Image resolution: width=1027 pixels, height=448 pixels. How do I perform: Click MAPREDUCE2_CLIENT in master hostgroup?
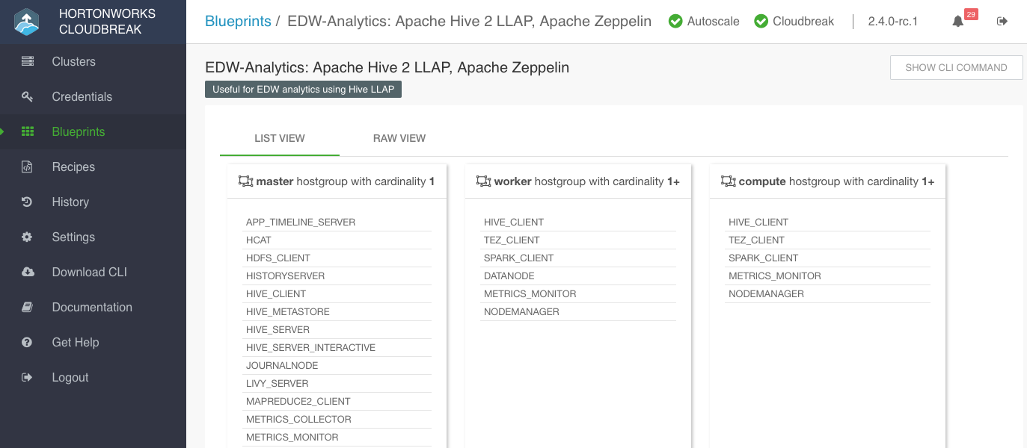[298, 401]
